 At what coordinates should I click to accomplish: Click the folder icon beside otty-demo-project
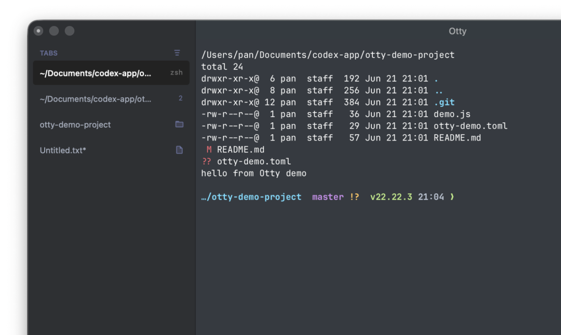(179, 124)
